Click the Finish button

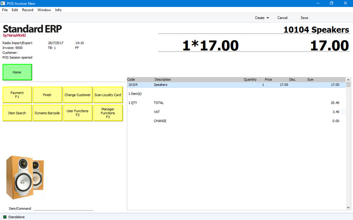47,95
